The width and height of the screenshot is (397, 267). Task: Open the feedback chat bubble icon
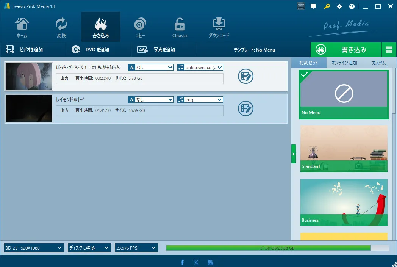pyautogui.click(x=313, y=6)
